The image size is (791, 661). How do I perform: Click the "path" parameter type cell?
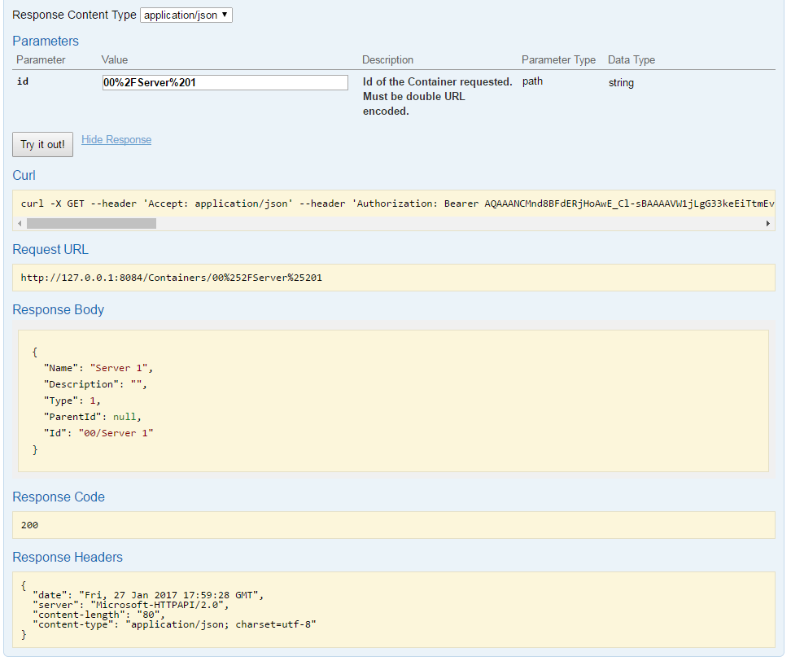point(532,81)
